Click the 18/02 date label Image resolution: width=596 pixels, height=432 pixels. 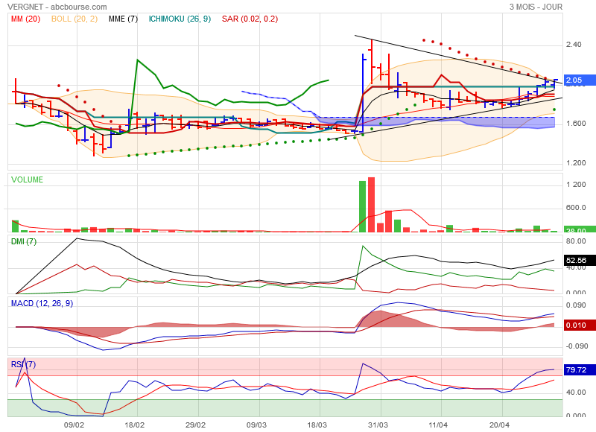tap(135, 425)
